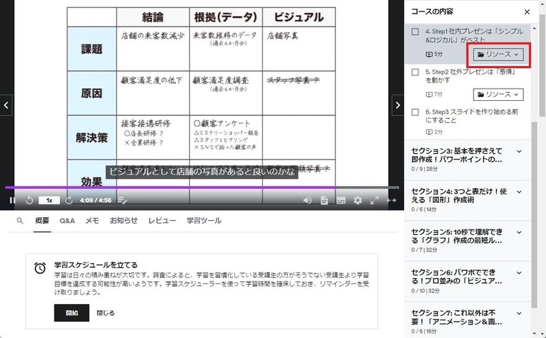Go to the previous lecture

coord(6,105)
